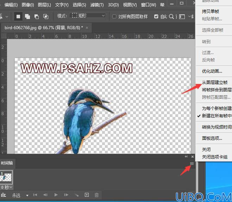This screenshot has height=202, width=232.
Task: Go to previous frame button
Action: point(45,195)
